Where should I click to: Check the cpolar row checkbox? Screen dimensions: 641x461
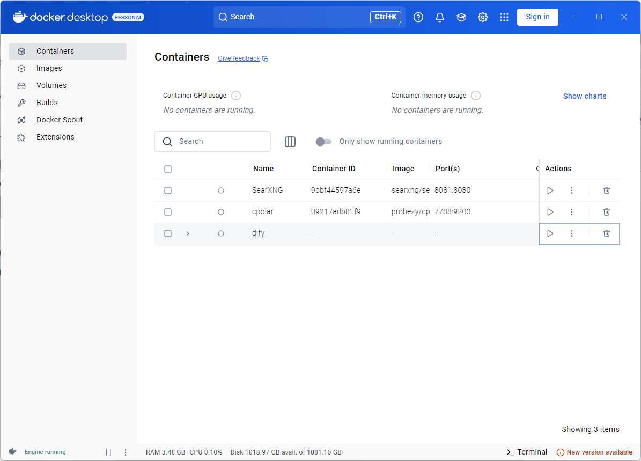tap(167, 212)
